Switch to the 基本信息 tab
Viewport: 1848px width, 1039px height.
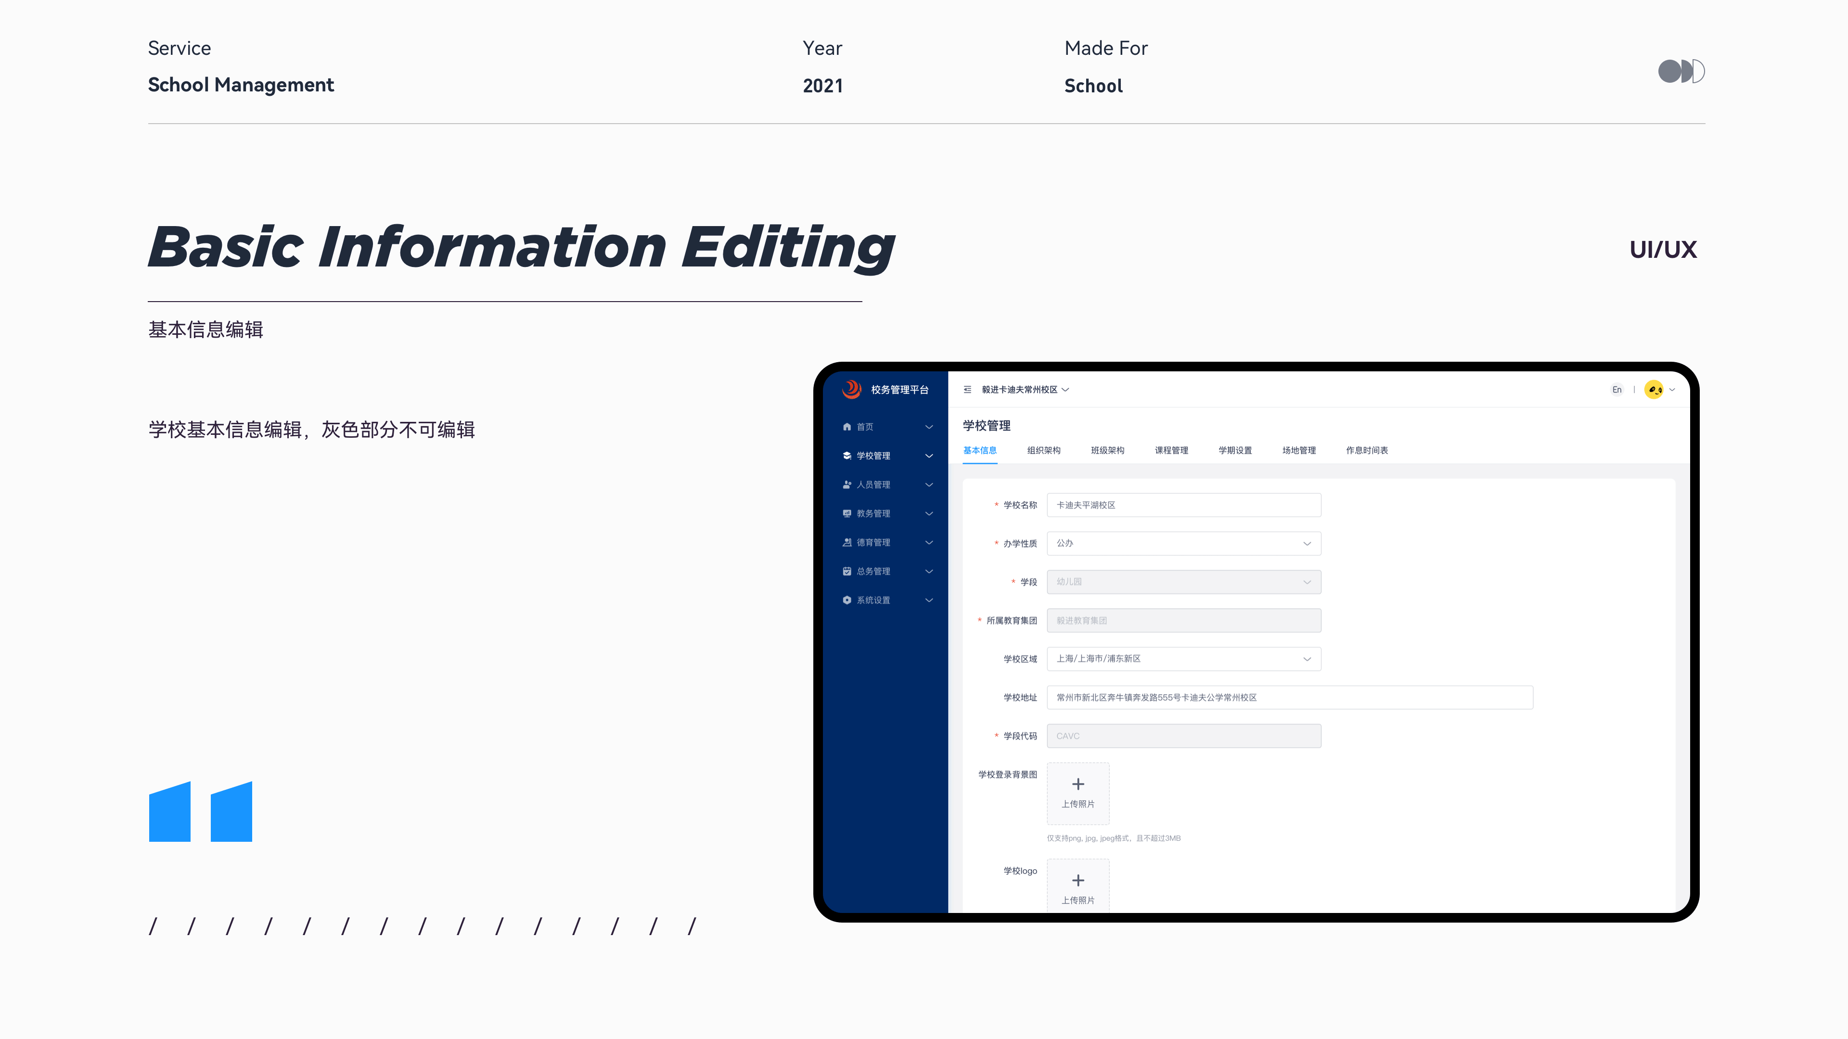980,450
